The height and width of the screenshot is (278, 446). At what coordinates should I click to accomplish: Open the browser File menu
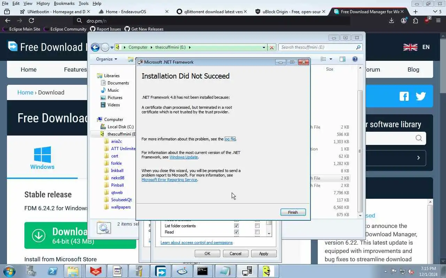tap(5, 3)
